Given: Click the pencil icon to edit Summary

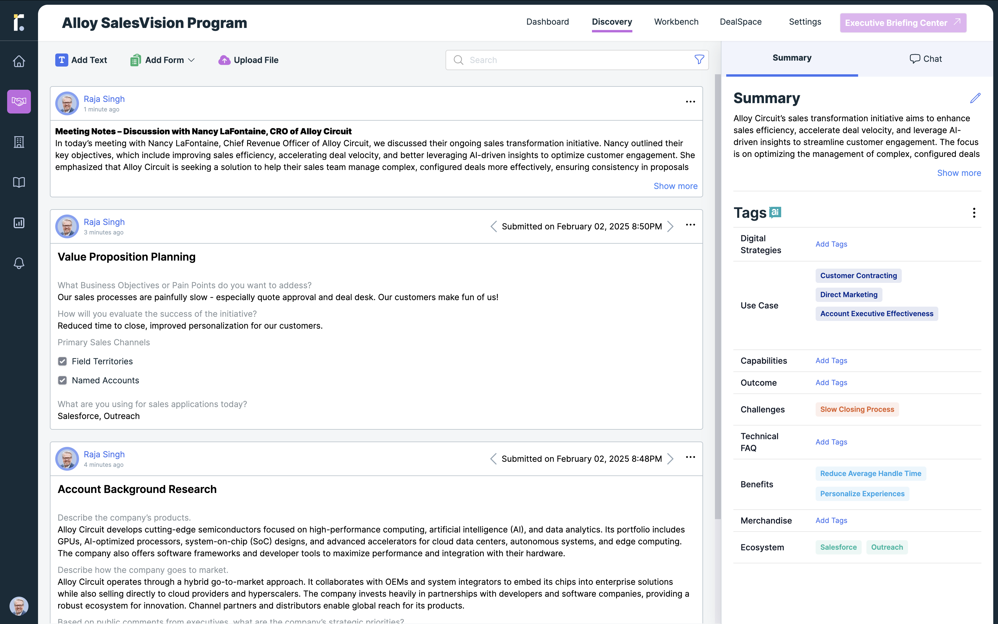Looking at the screenshot, I should point(975,98).
